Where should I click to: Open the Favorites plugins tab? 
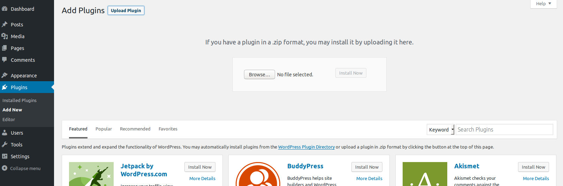point(168,129)
